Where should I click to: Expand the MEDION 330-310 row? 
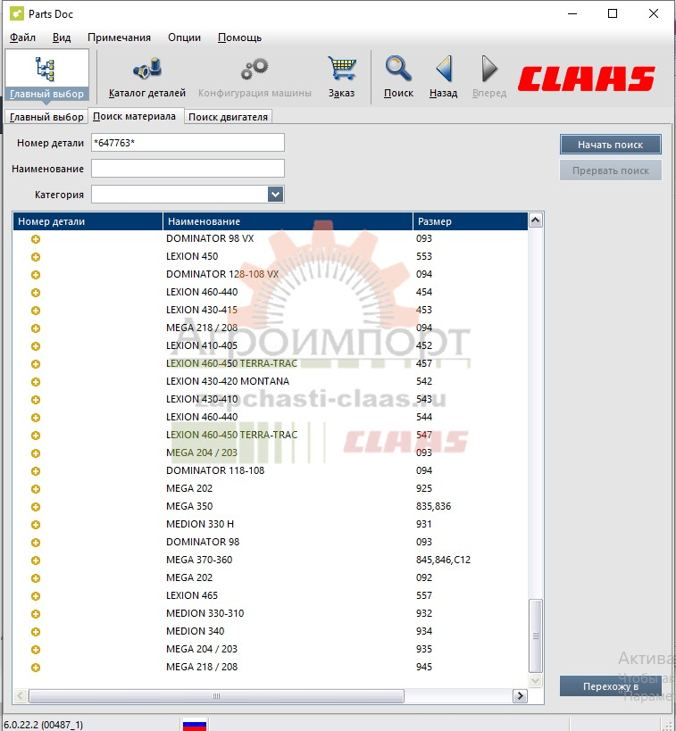(x=36, y=614)
